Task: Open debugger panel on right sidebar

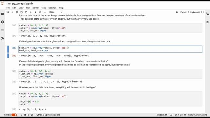Action: click(x=207, y=22)
